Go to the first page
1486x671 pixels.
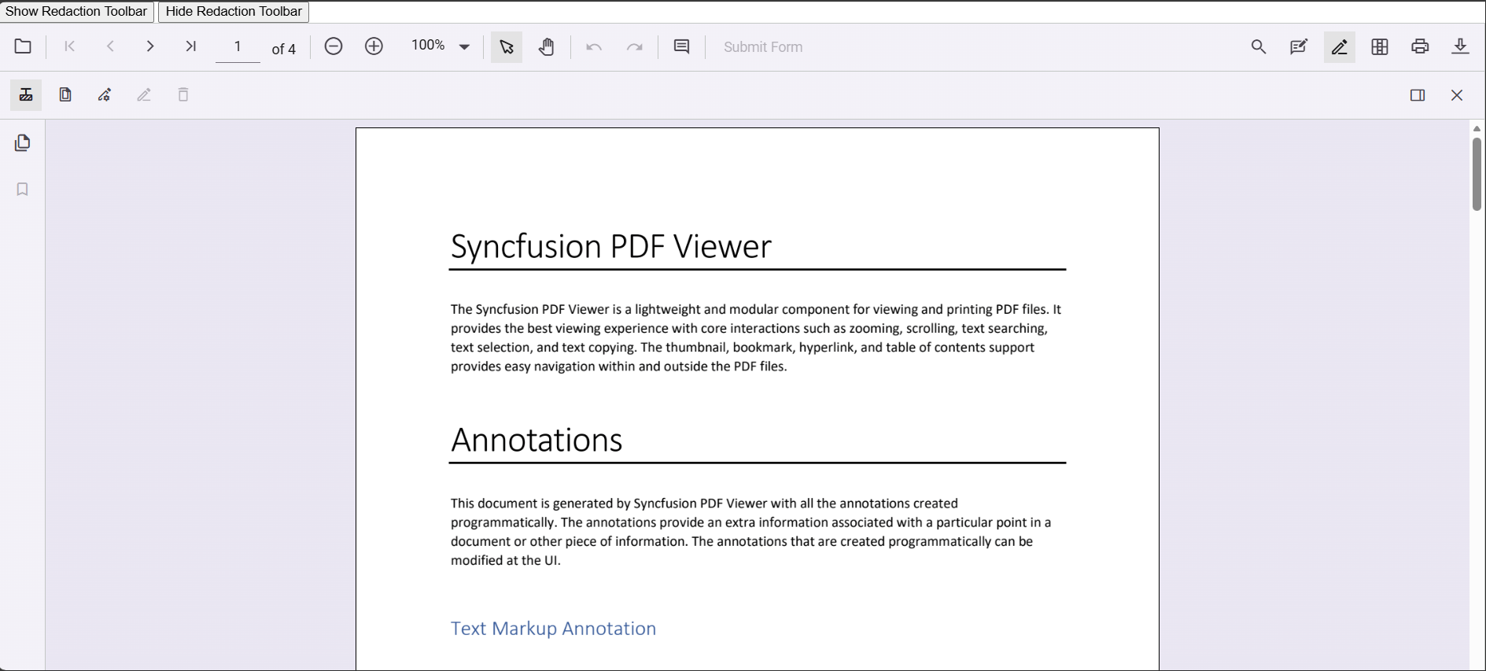tap(70, 46)
